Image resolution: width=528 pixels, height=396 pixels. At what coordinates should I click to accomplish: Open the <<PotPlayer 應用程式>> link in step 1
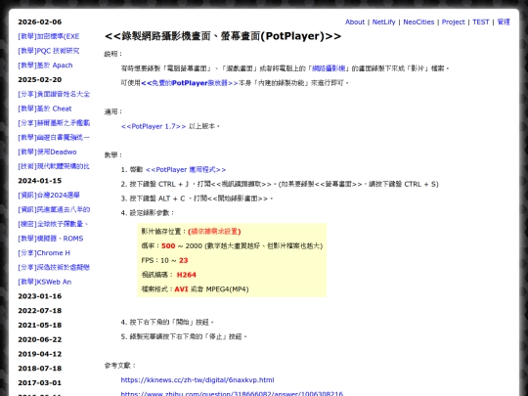pyautogui.click(x=186, y=170)
